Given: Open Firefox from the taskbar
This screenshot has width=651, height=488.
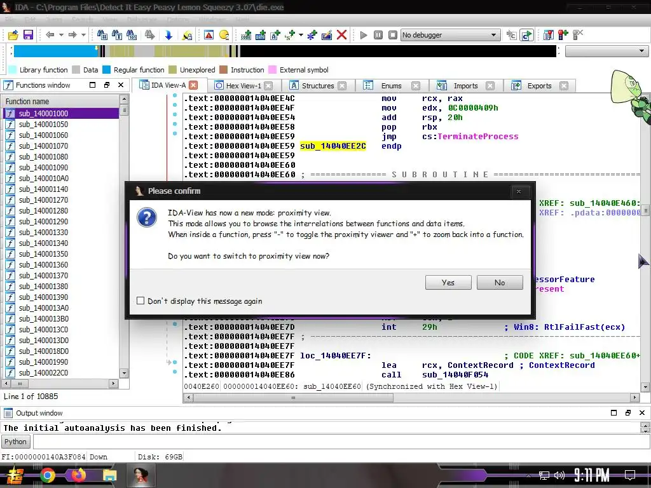Looking at the screenshot, I should [78, 475].
